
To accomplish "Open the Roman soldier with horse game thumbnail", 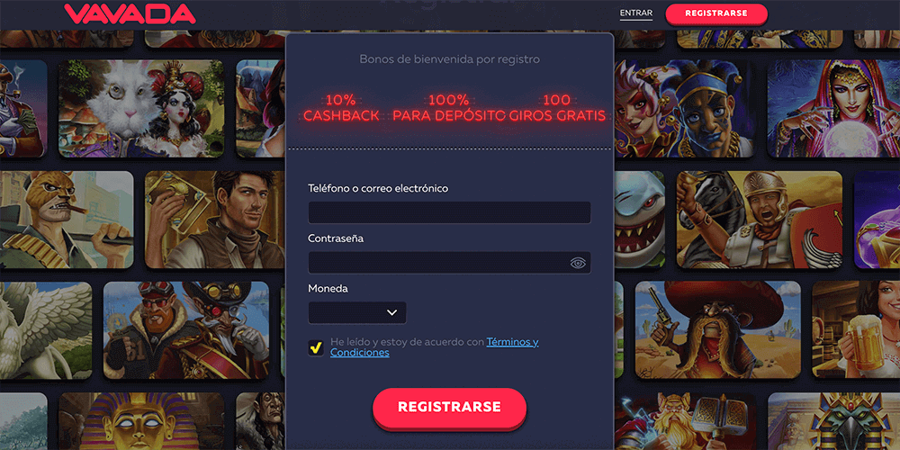I will pyautogui.click(x=760, y=220).
